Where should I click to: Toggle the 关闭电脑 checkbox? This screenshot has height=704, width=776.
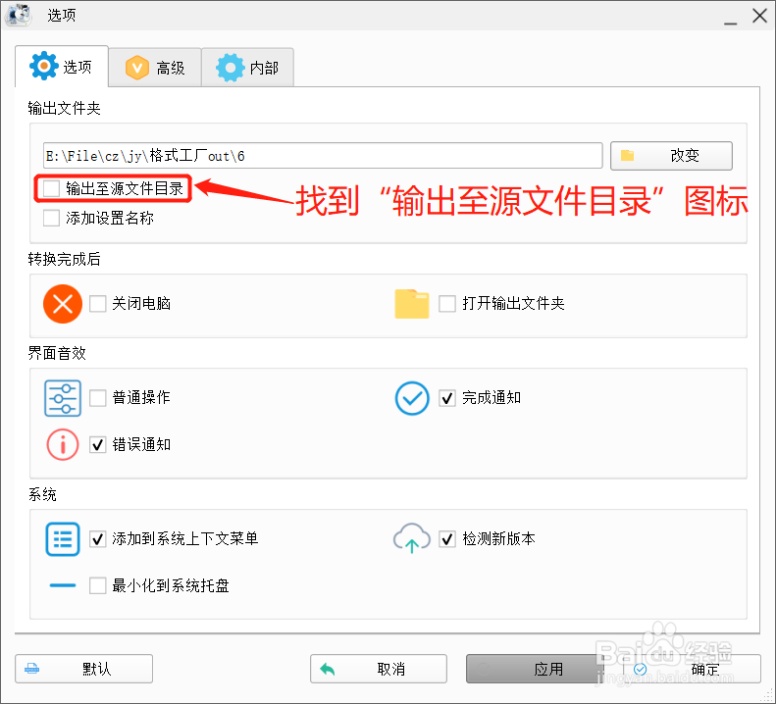point(98,304)
